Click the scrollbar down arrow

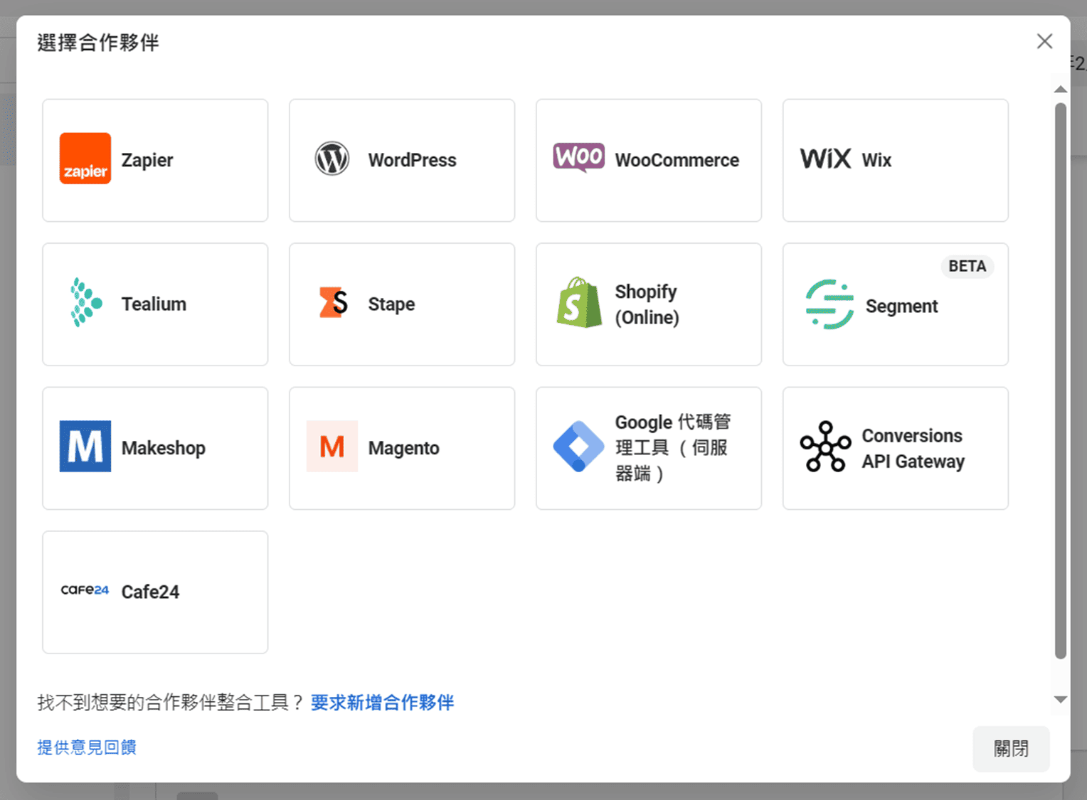click(x=1061, y=700)
